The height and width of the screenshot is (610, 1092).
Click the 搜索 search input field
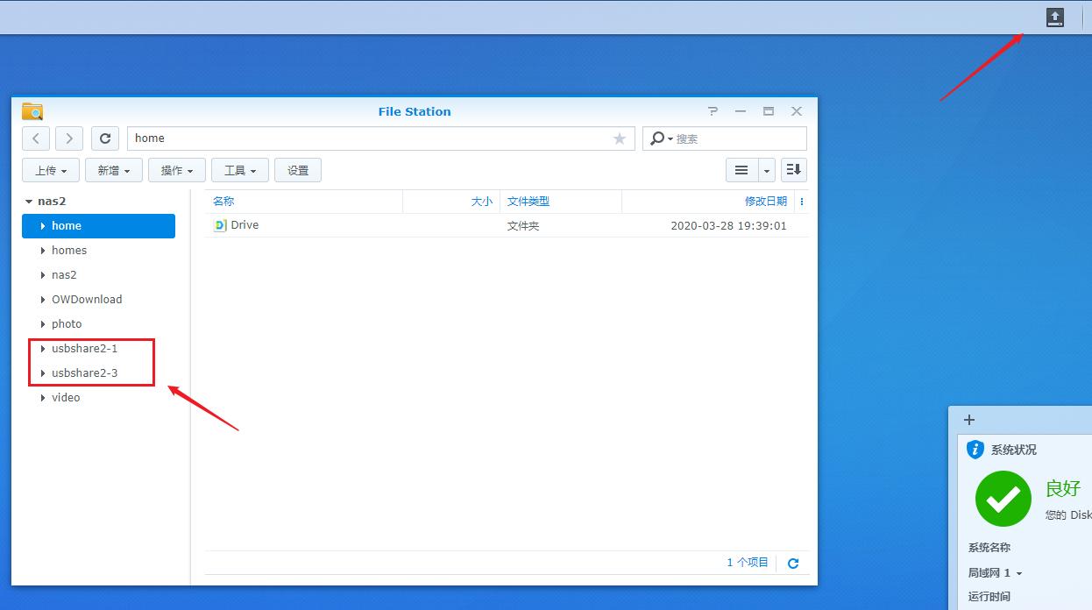tap(738, 138)
